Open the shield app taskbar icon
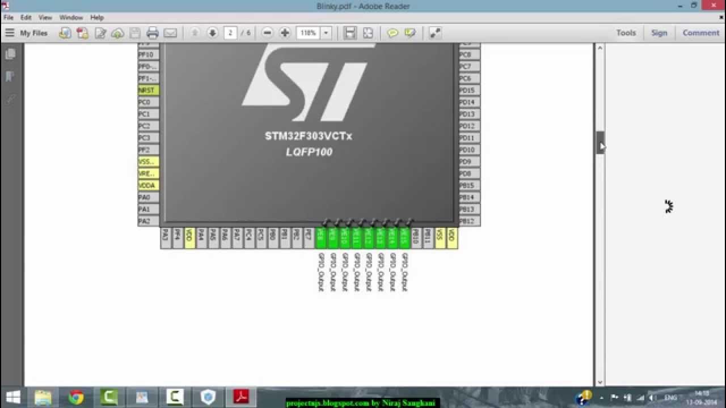 pyautogui.click(x=208, y=397)
